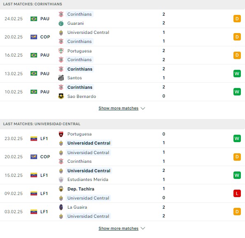Image resolution: width=245 pixels, height=238 pixels.
Task: Open the 16.02.25 Portuguesa vs Corinthians match row
Action: (122, 55)
